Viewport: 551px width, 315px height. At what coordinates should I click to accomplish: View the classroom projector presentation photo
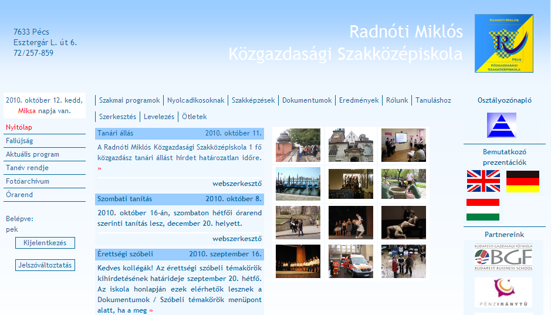tap(404, 145)
